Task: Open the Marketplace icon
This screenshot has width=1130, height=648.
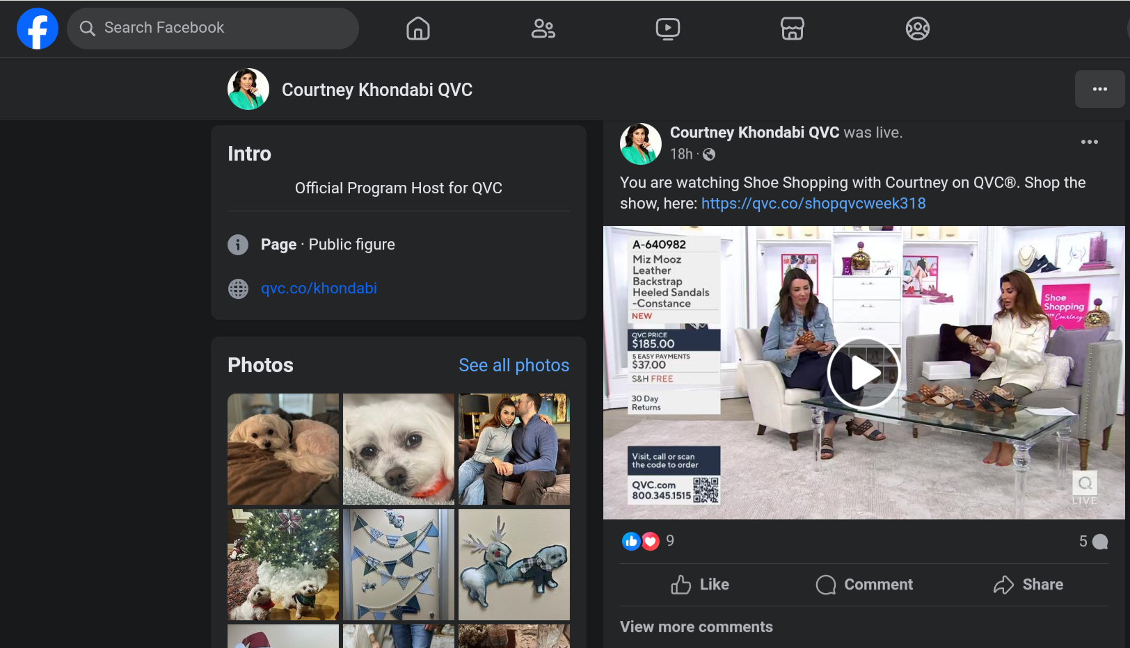Action: coord(792,29)
